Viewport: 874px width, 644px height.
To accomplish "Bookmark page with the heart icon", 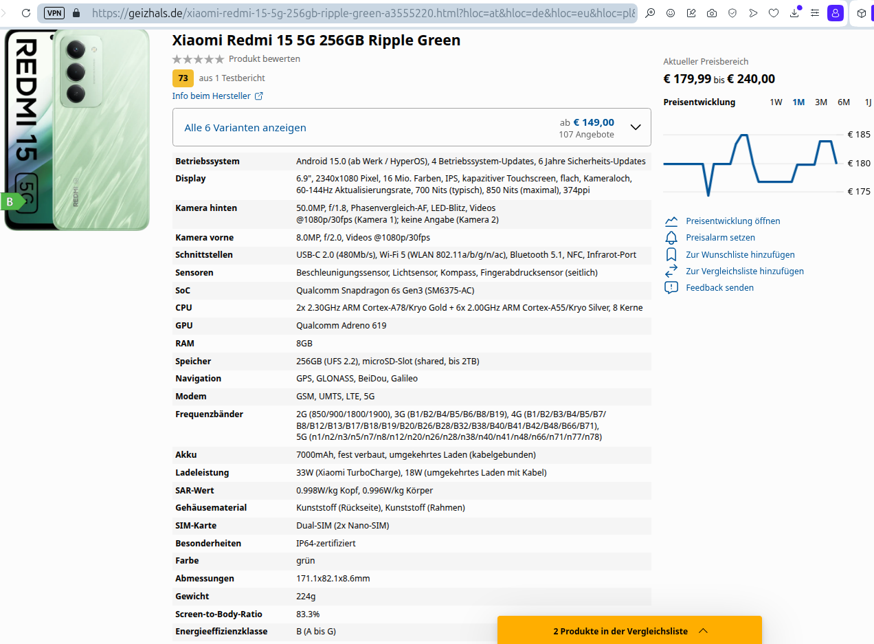I will click(774, 12).
